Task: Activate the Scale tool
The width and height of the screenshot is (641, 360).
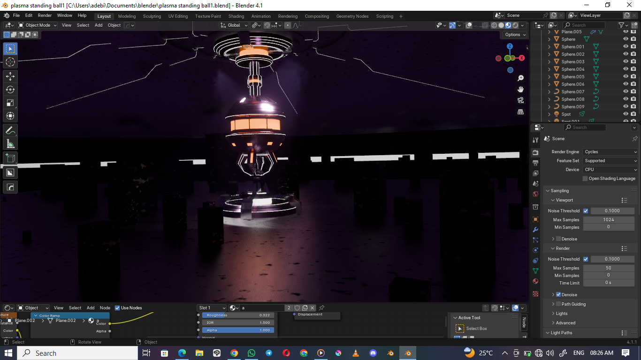Action: [10, 103]
